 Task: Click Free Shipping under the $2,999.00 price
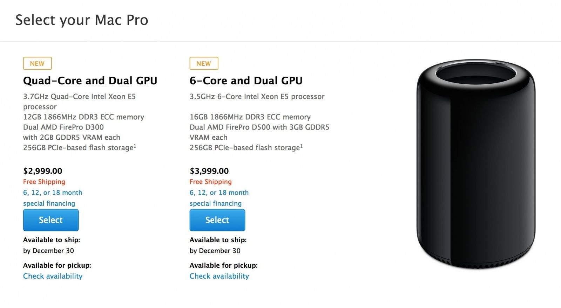click(x=44, y=182)
